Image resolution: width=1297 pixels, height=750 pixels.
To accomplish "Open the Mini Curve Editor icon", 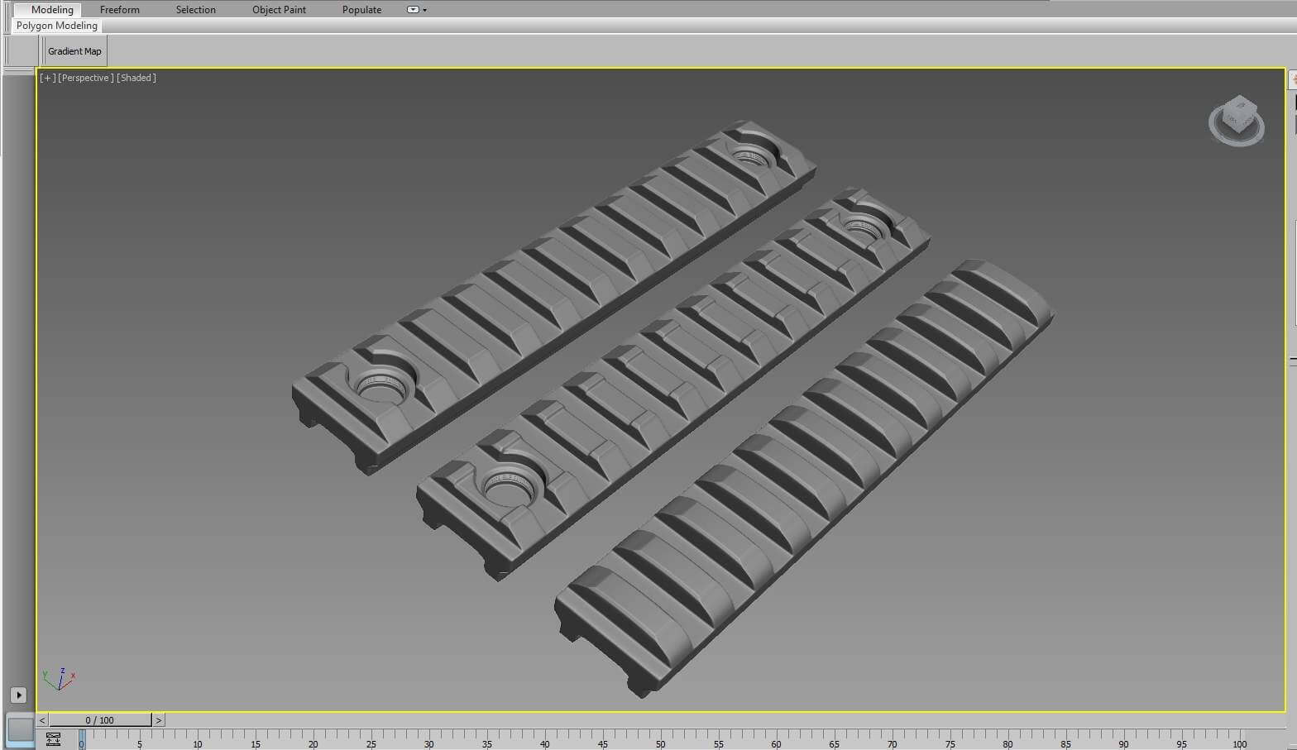I will 54,739.
